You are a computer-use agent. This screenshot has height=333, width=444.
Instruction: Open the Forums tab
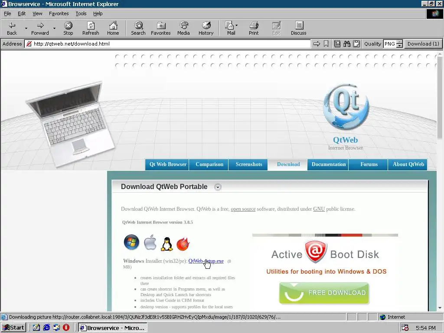[369, 164]
